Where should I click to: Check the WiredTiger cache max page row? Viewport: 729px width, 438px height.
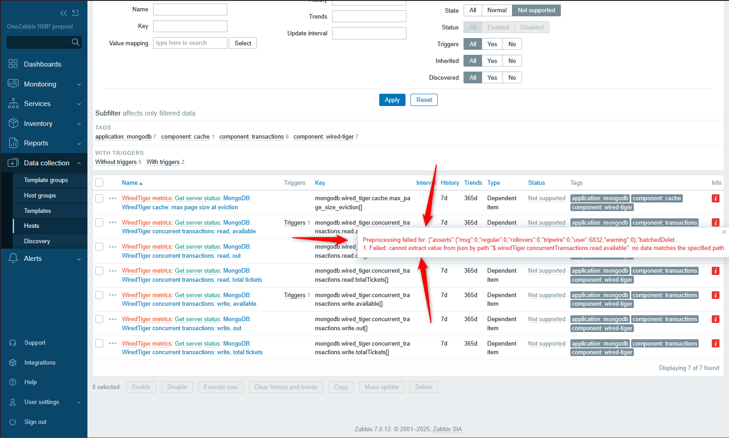pos(99,198)
